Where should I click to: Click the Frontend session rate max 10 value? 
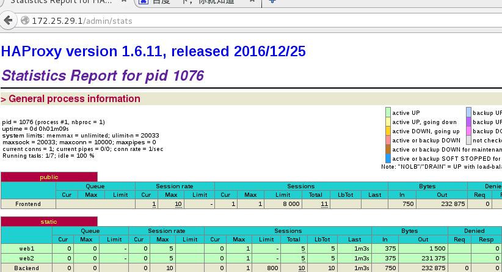(x=178, y=204)
